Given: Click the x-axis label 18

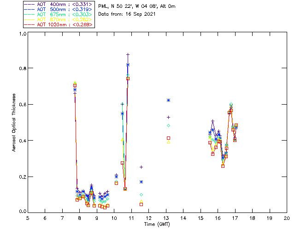Looking at the screenshot, I should pos(252,218).
